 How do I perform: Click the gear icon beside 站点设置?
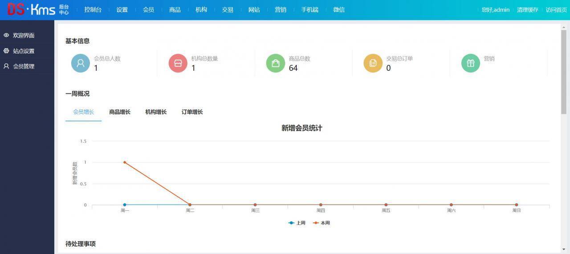(x=6, y=51)
